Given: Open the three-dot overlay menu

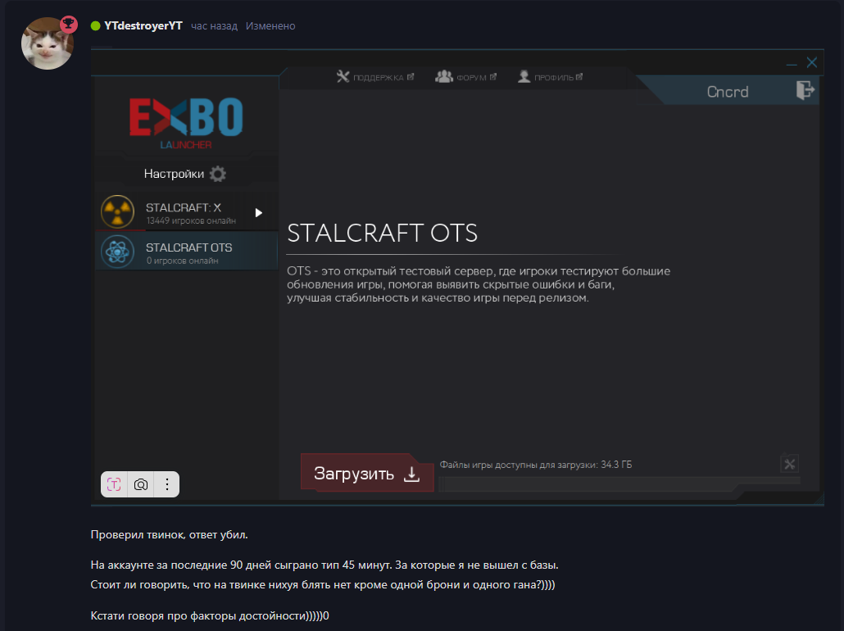Looking at the screenshot, I should coord(167,484).
